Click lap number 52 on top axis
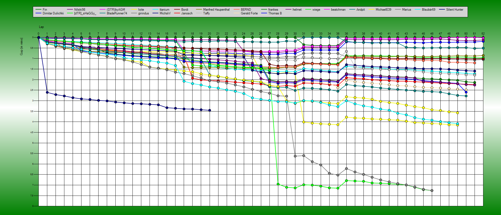 pyautogui.click(x=483, y=34)
